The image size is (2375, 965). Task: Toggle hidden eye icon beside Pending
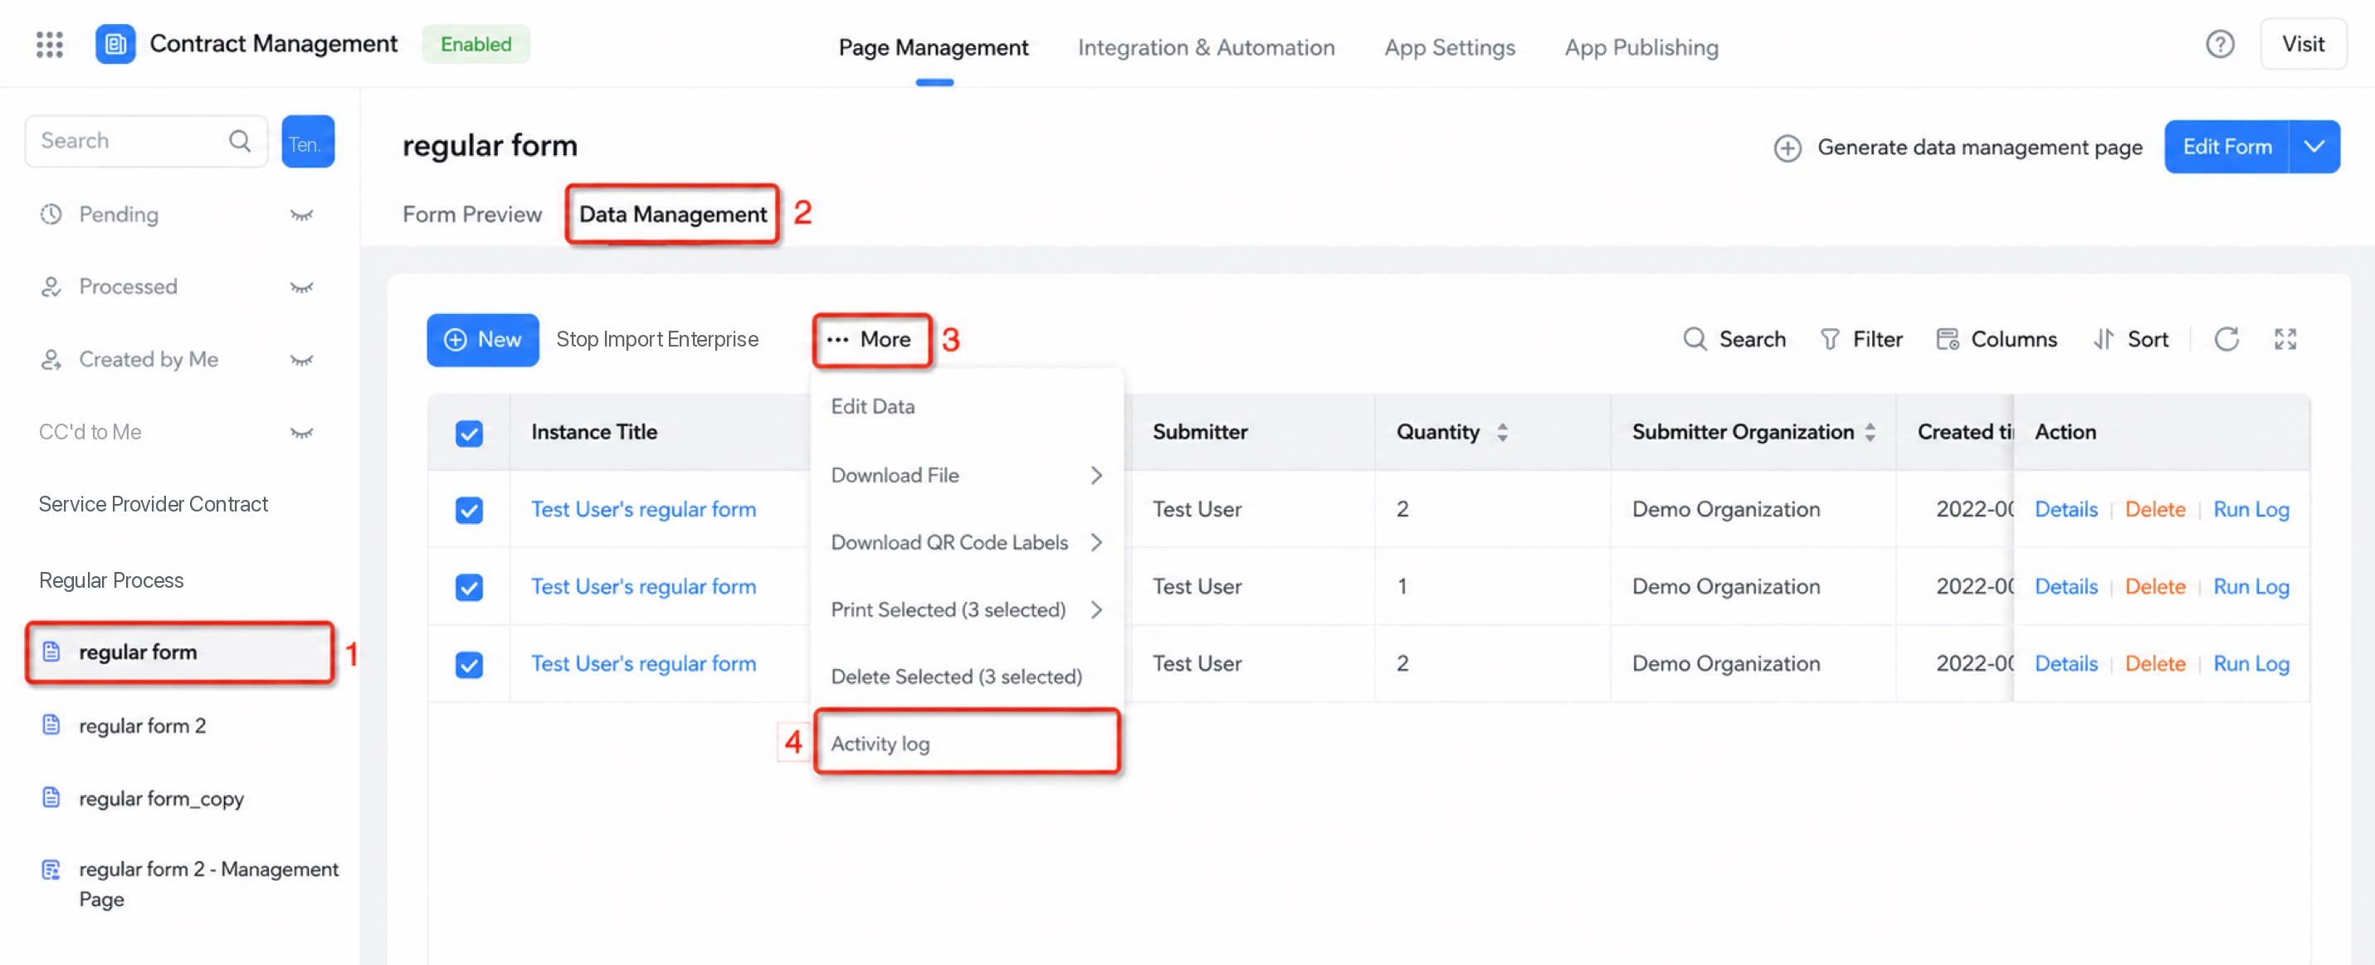click(x=301, y=215)
